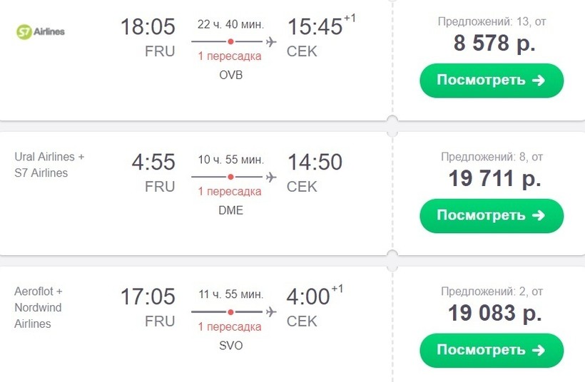Open '1 пересадка' details for OVB stop
Image resolution: width=585 pixels, height=382 pixels.
(x=230, y=57)
